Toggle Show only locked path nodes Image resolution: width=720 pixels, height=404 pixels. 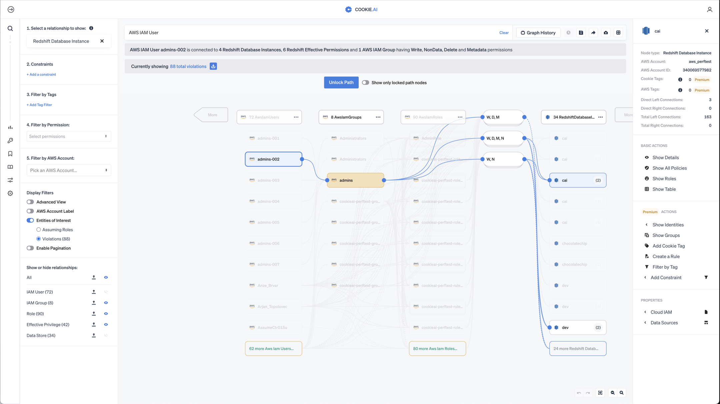click(x=366, y=83)
